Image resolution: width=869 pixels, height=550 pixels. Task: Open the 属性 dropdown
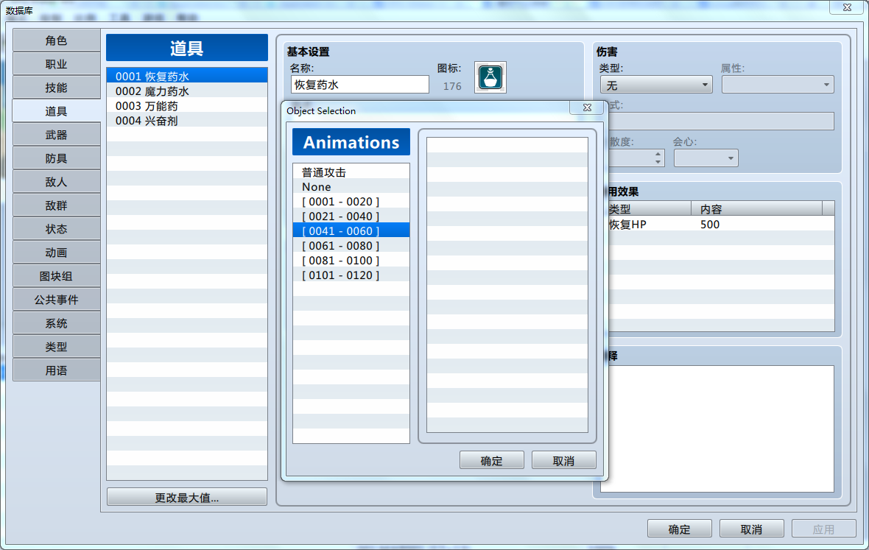pos(778,85)
